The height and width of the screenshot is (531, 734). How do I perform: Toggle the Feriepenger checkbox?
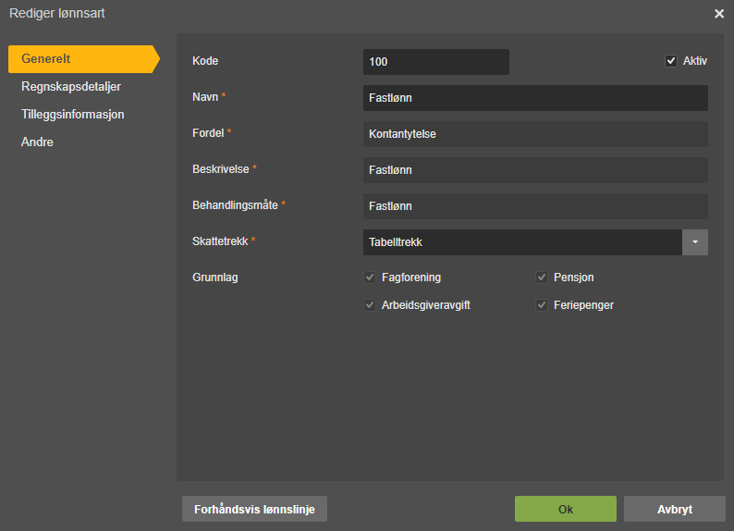point(542,305)
